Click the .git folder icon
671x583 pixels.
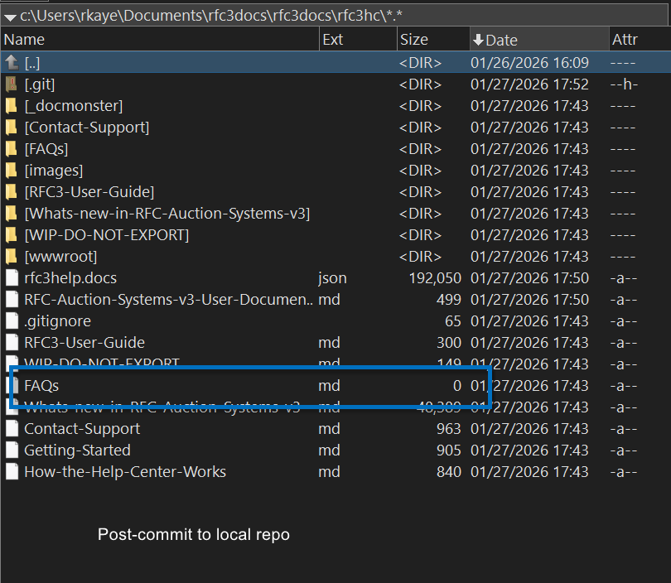11,84
